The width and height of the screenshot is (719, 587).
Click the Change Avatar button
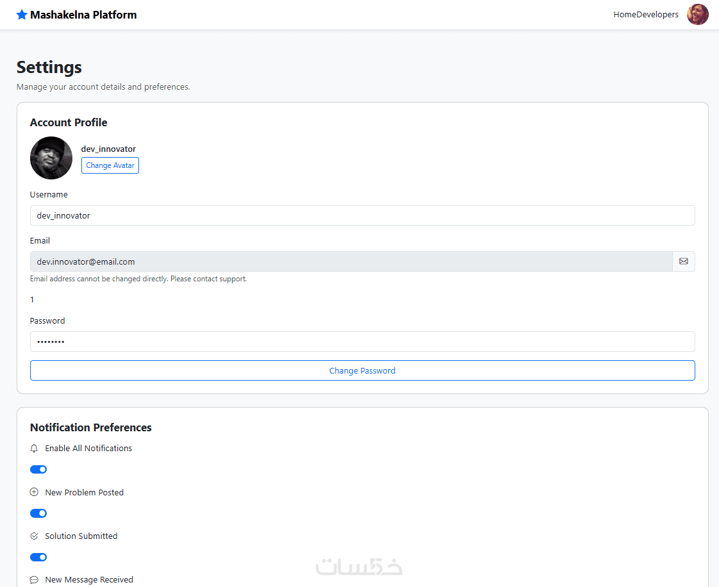click(110, 165)
